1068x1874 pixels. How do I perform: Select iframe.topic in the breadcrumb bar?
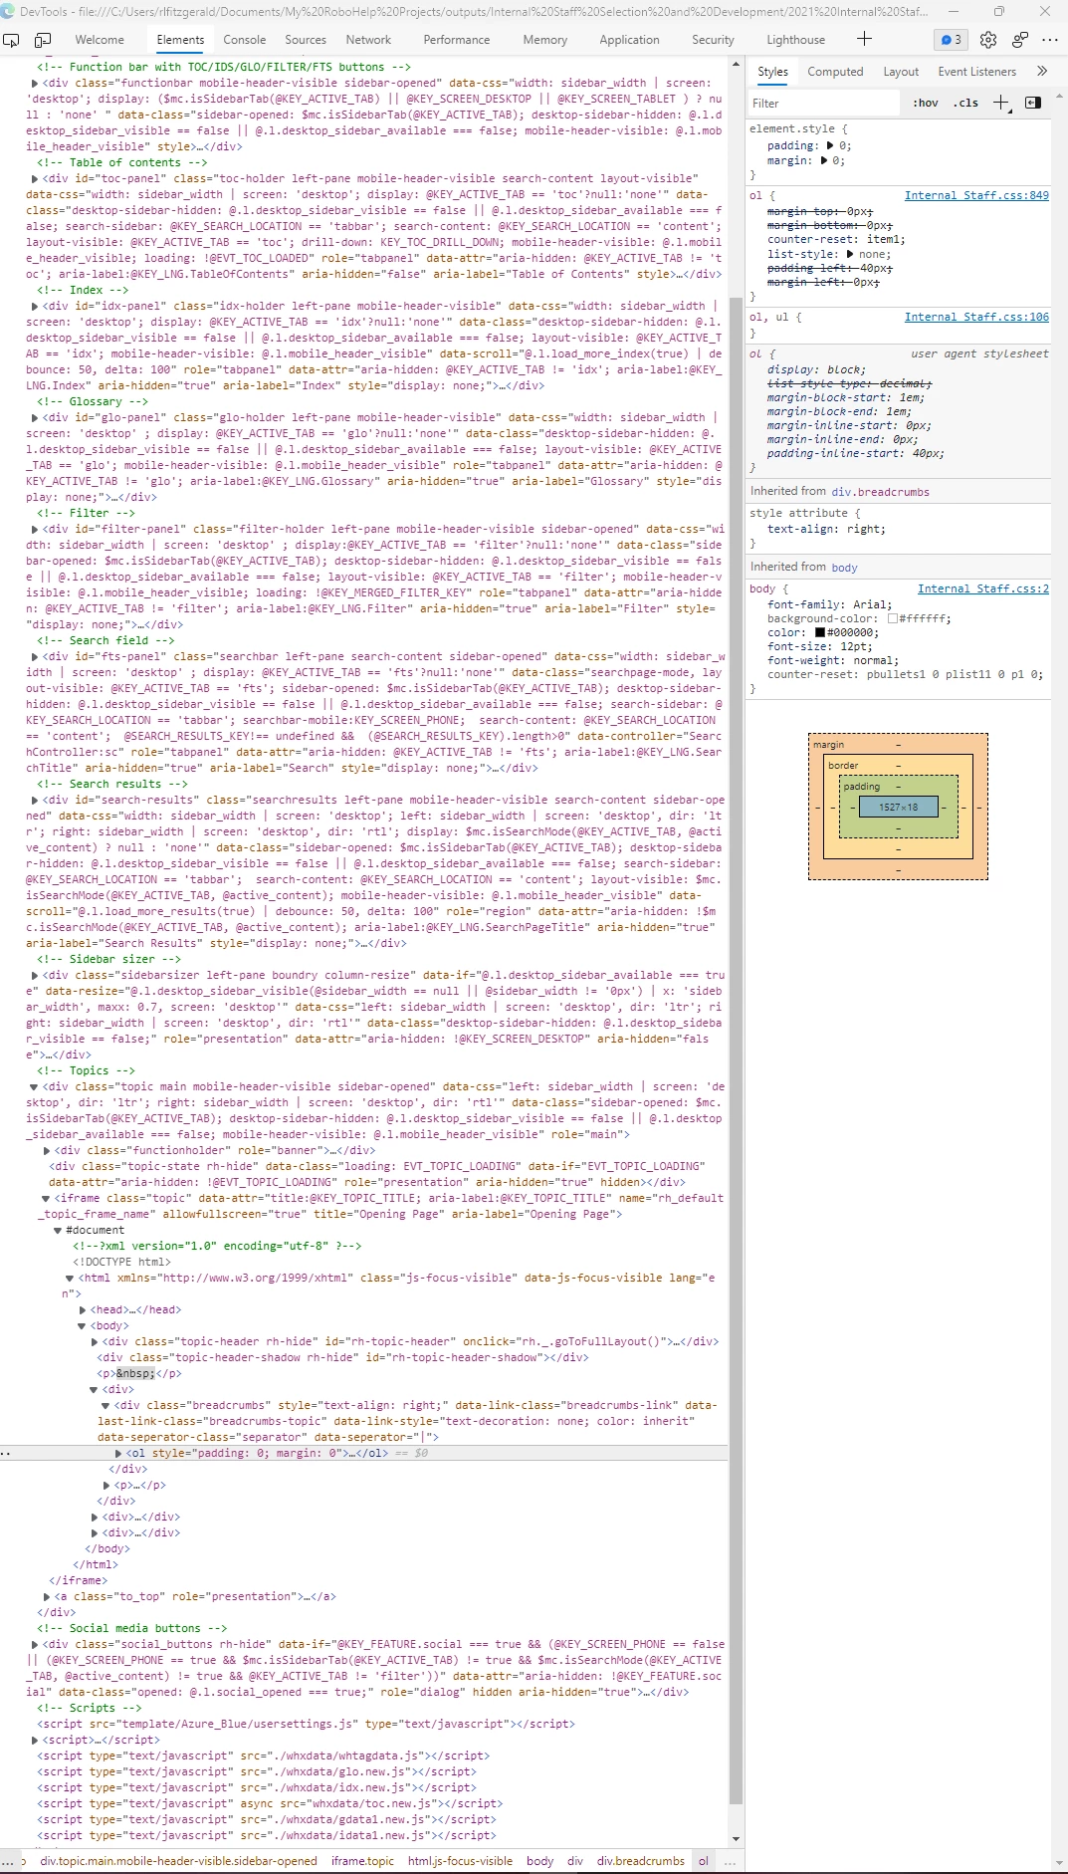[x=362, y=1861]
